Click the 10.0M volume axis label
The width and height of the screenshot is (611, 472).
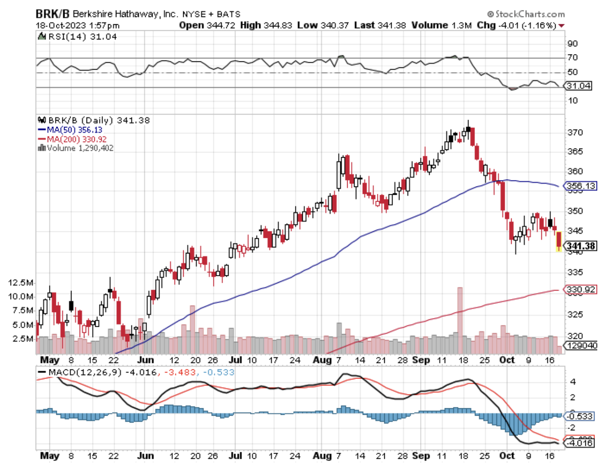tap(21, 296)
